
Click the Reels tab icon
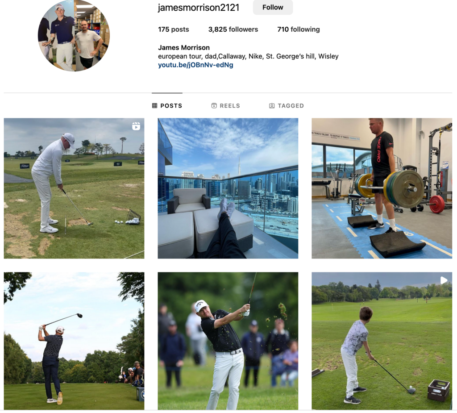pos(214,105)
